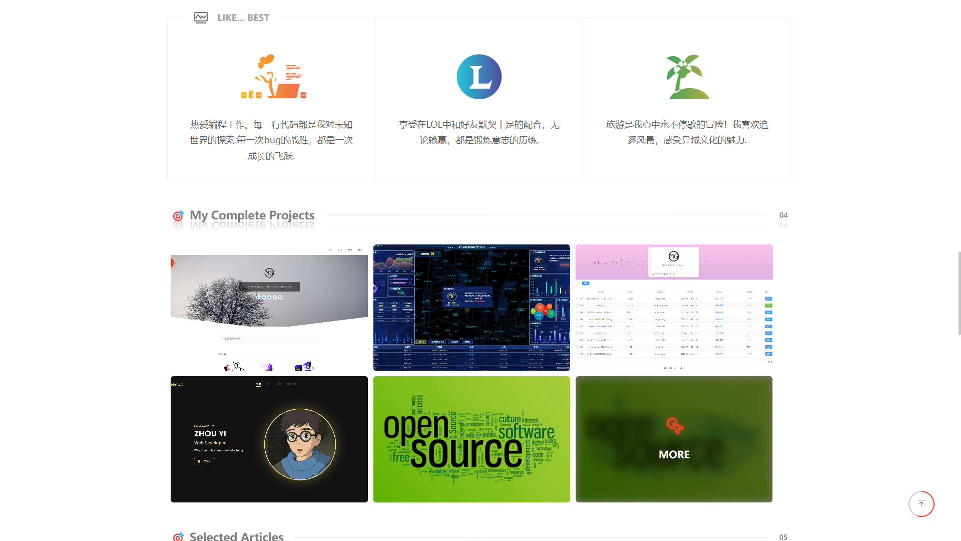This screenshot has width=961, height=541.
Task: Open the pink header data table project thumbnail
Action: pyautogui.click(x=674, y=307)
